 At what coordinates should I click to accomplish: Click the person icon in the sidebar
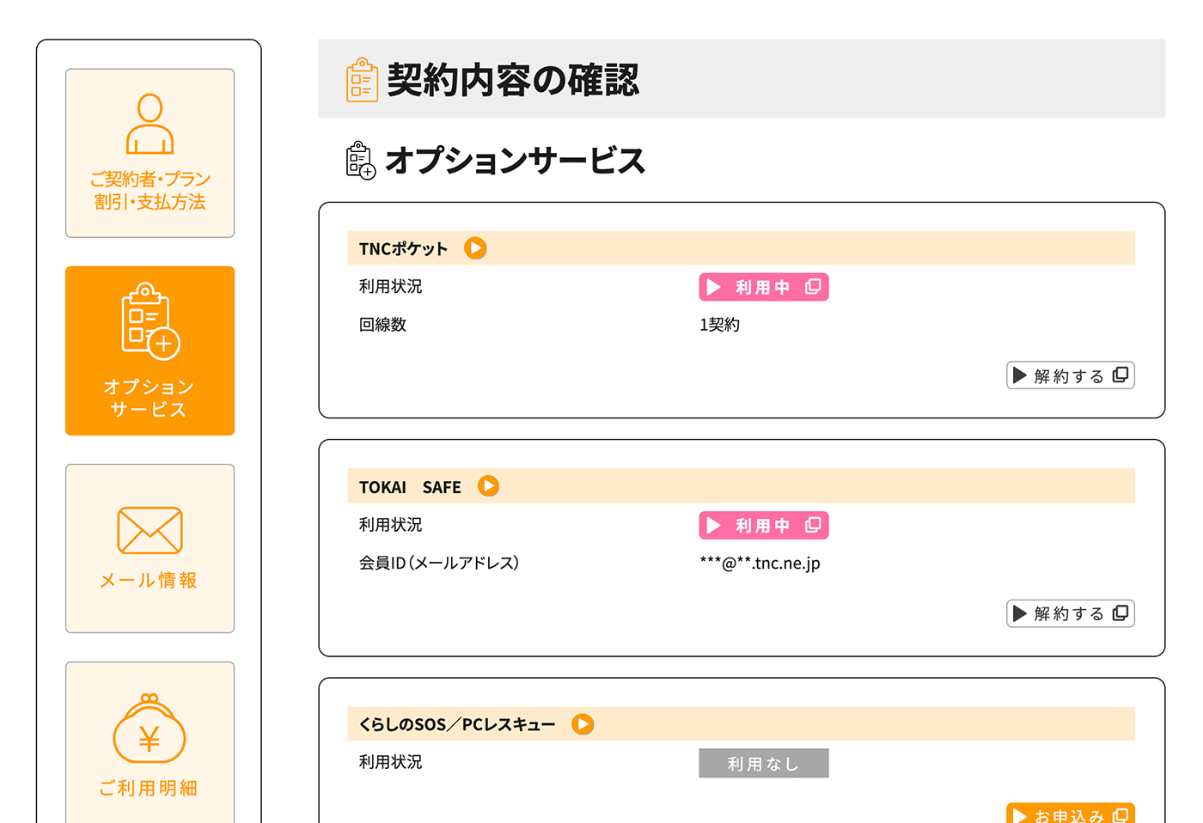[x=150, y=124]
